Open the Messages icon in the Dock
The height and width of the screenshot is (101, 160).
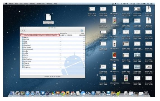click(83, 93)
